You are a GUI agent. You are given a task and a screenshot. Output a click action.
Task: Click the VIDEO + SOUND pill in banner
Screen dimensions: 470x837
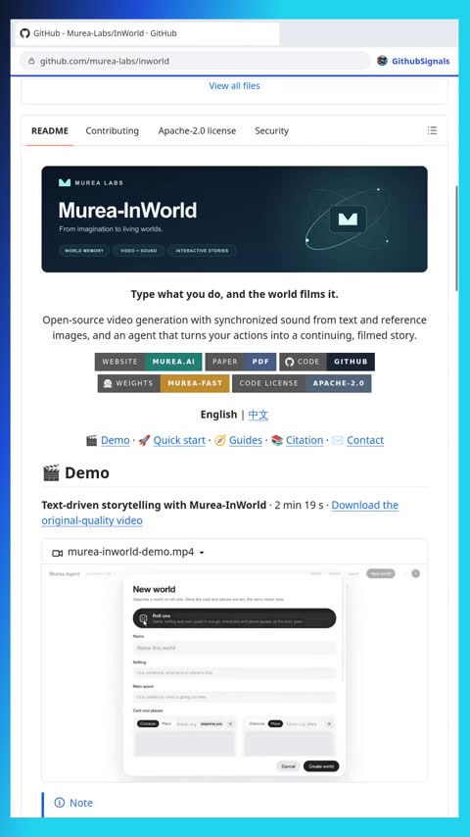pos(138,250)
